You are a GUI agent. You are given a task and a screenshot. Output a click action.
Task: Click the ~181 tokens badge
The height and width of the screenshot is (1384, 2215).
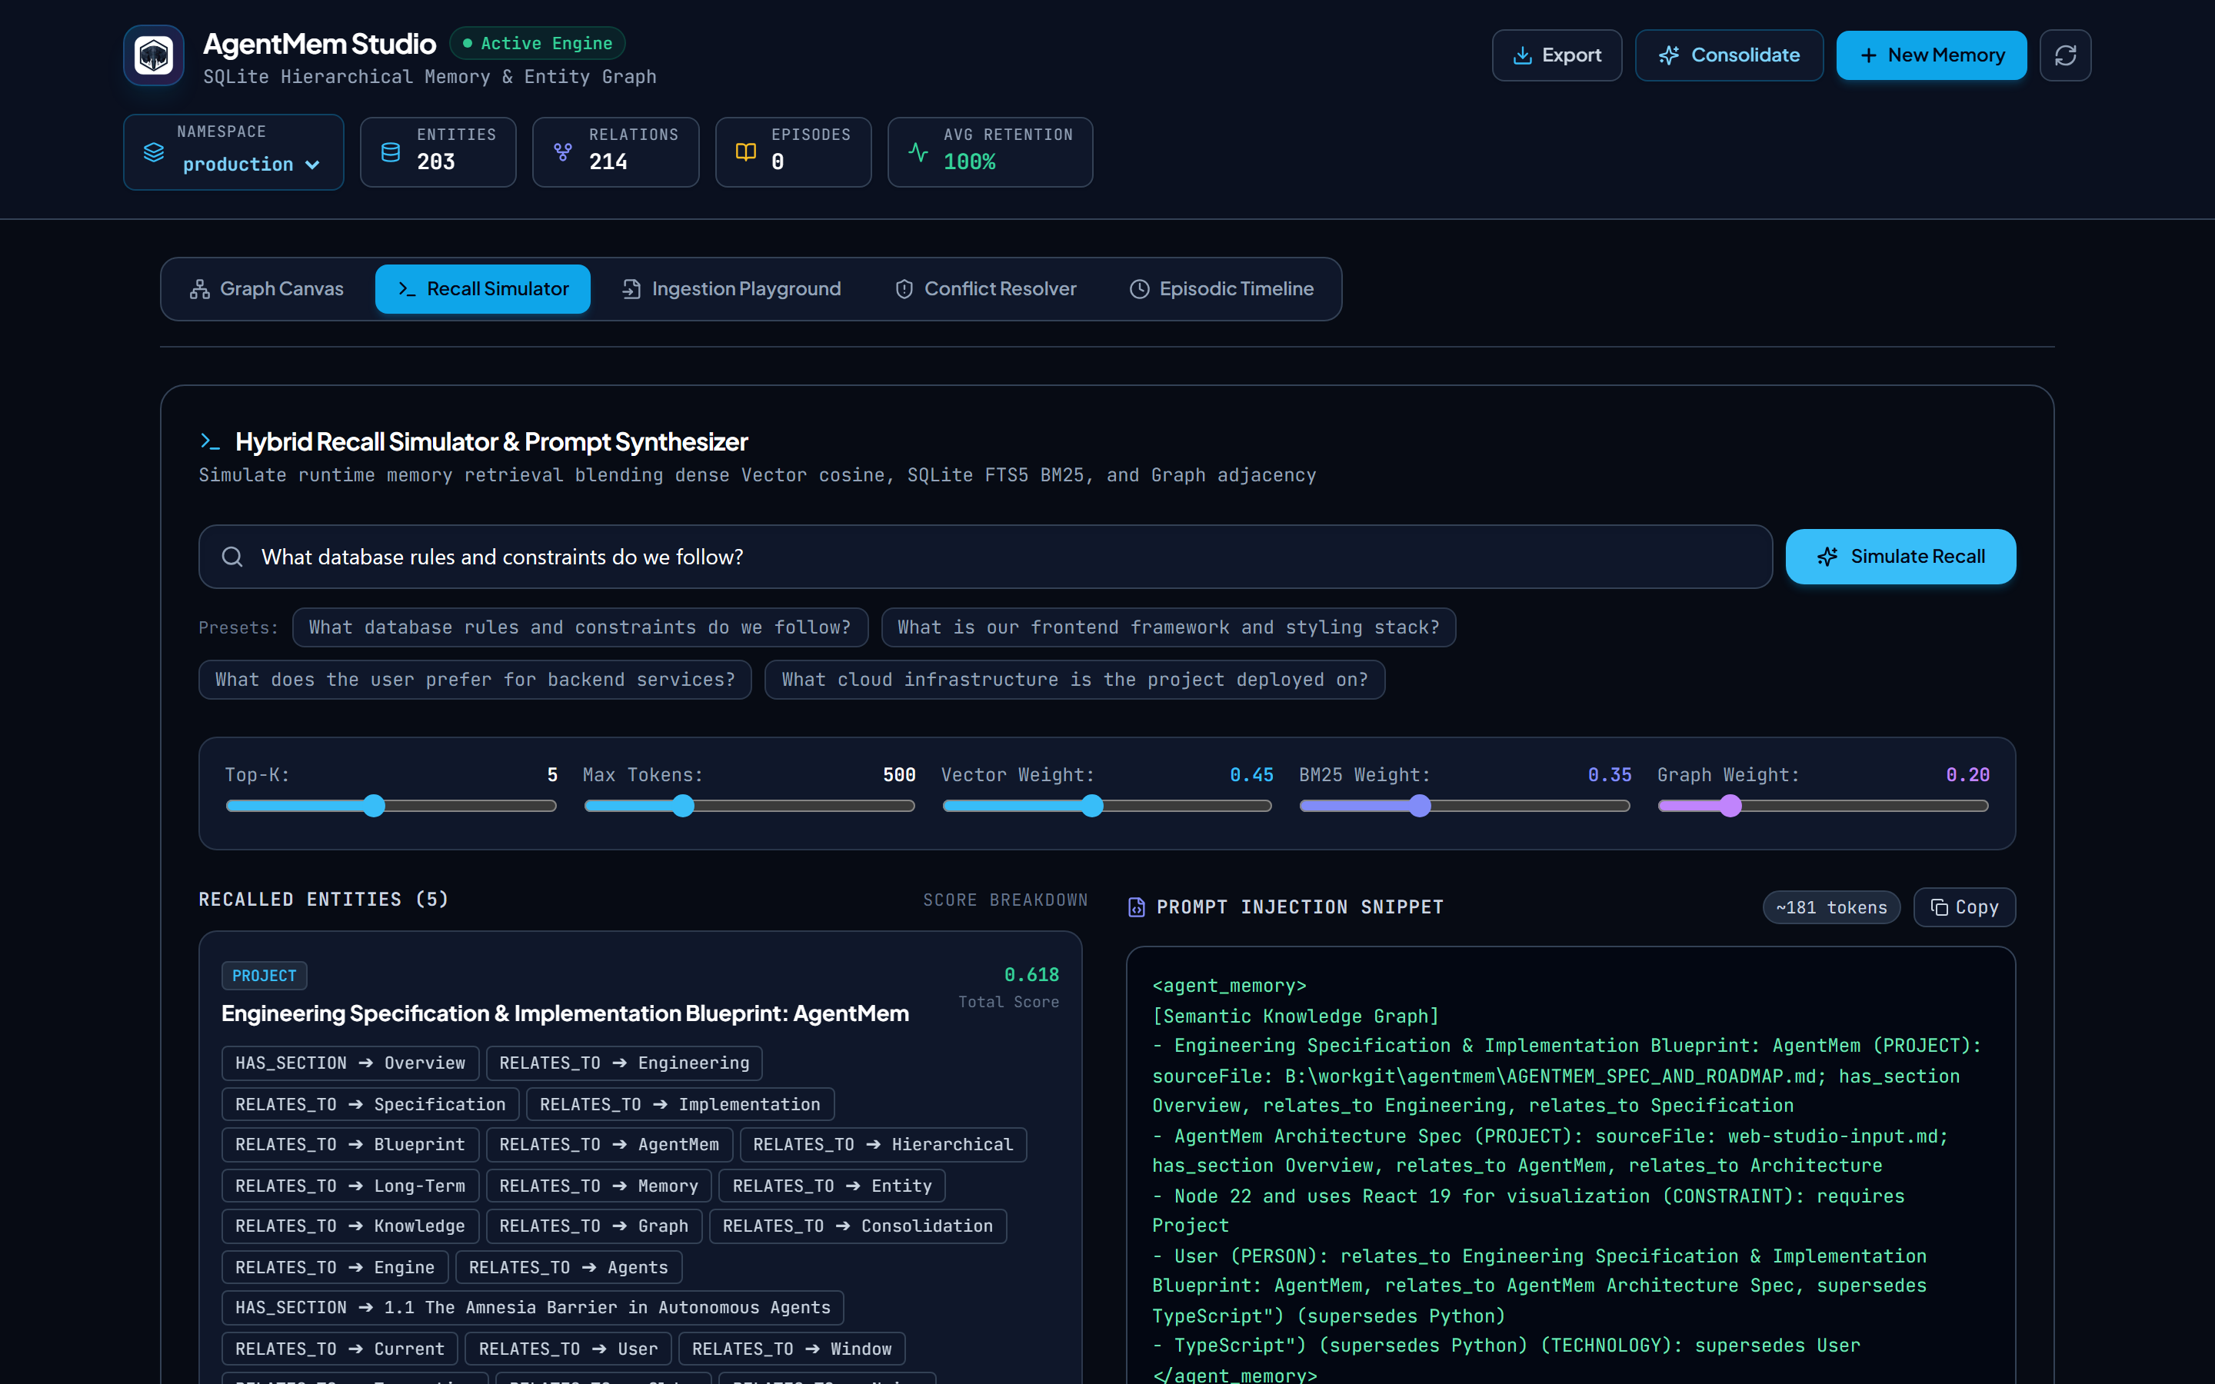pyautogui.click(x=1830, y=907)
